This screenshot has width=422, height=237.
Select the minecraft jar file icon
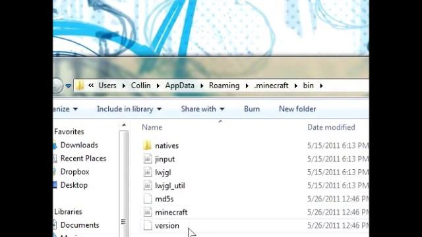[148, 212]
